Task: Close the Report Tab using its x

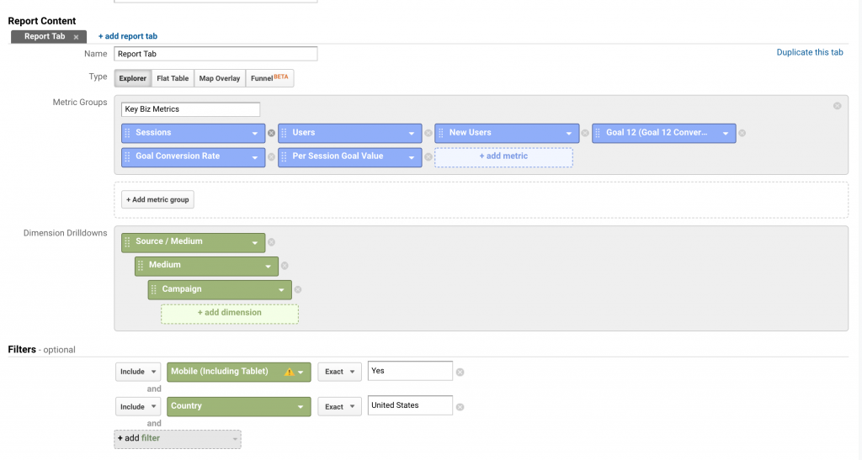Action: point(76,37)
